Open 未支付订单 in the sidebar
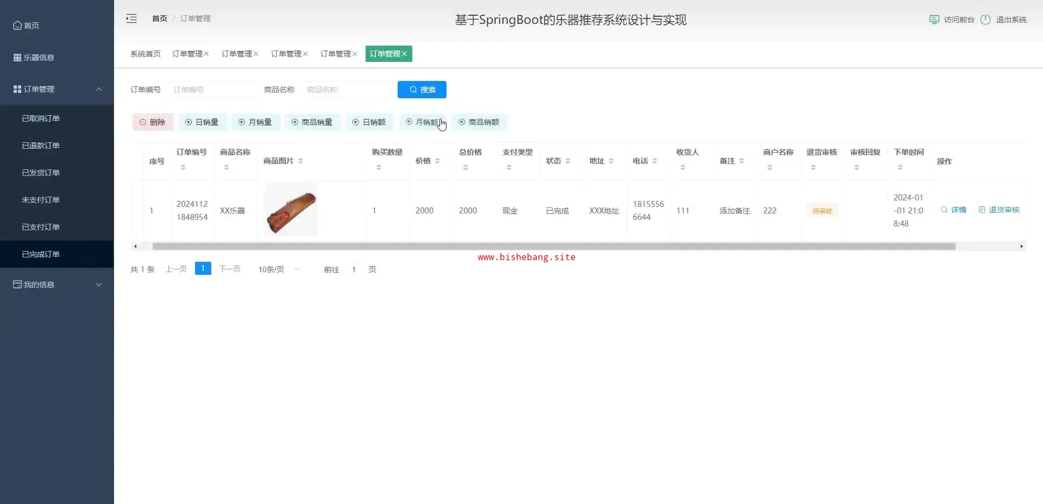This screenshot has width=1043, height=504. (57, 200)
